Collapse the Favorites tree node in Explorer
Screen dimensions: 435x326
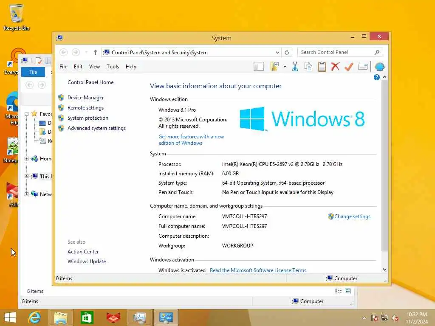(27, 114)
